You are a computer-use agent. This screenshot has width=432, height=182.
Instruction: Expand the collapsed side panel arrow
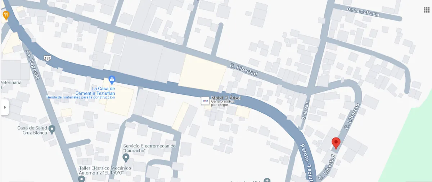[x=5, y=107]
